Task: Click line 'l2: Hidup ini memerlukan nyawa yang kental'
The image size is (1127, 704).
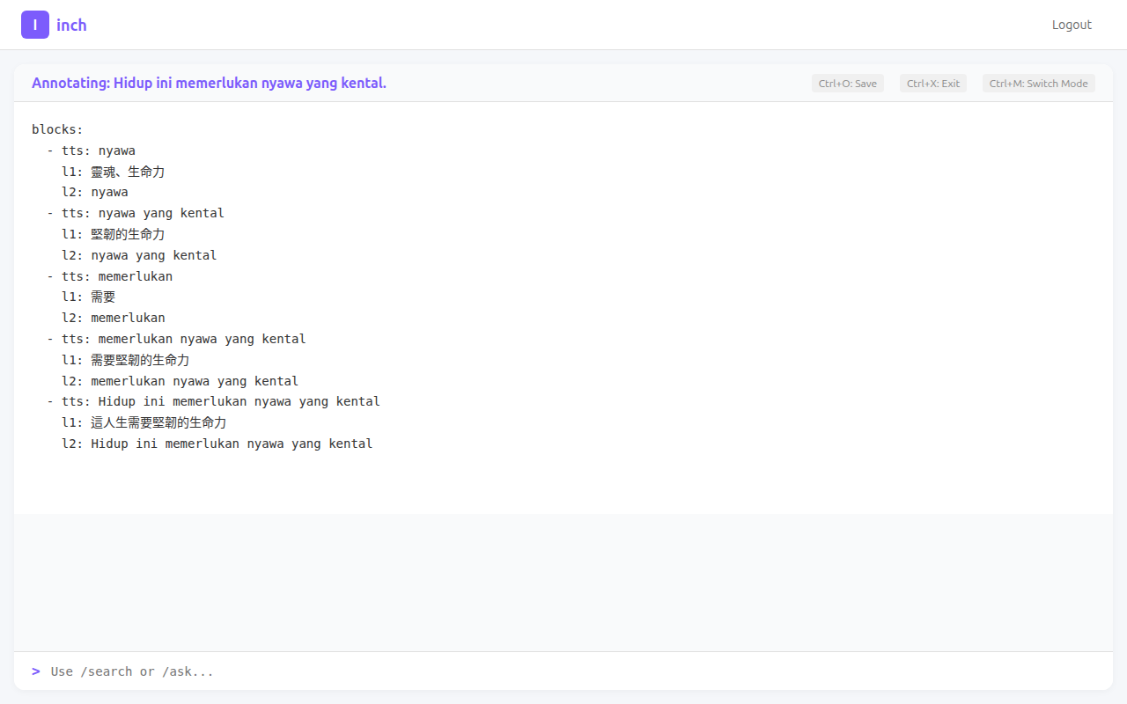Action: point(217,444)
